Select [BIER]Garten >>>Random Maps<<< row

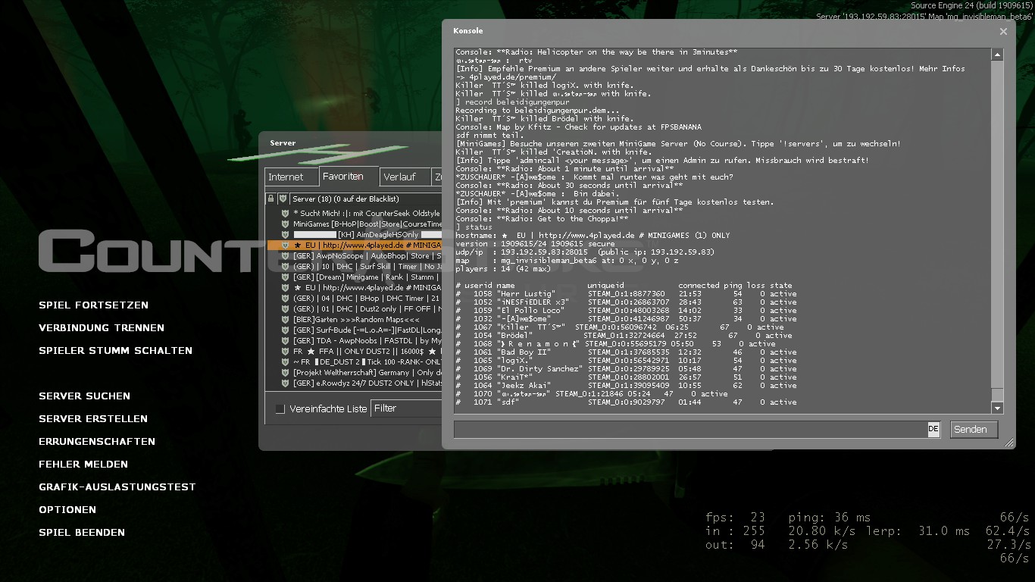pyautogui.click(x=355, y=320)
